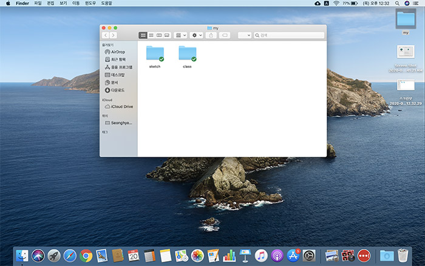Open Notification Center list icon

tap(415, 3)
